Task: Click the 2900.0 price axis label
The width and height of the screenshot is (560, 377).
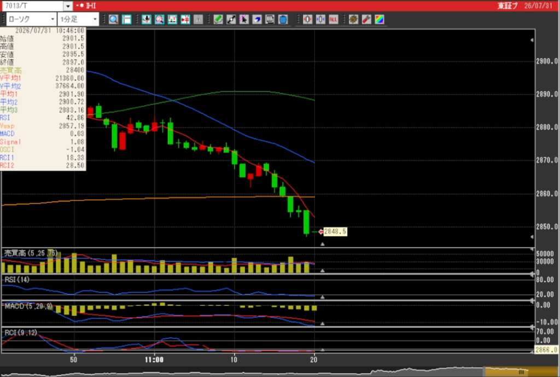Action: (x=547, y=61)
